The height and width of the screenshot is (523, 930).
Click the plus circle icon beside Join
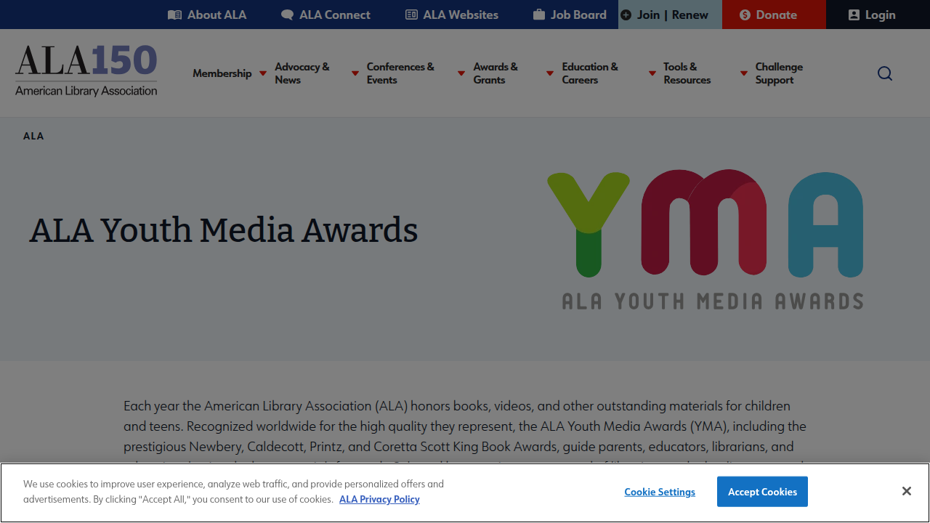coord(626,15)
